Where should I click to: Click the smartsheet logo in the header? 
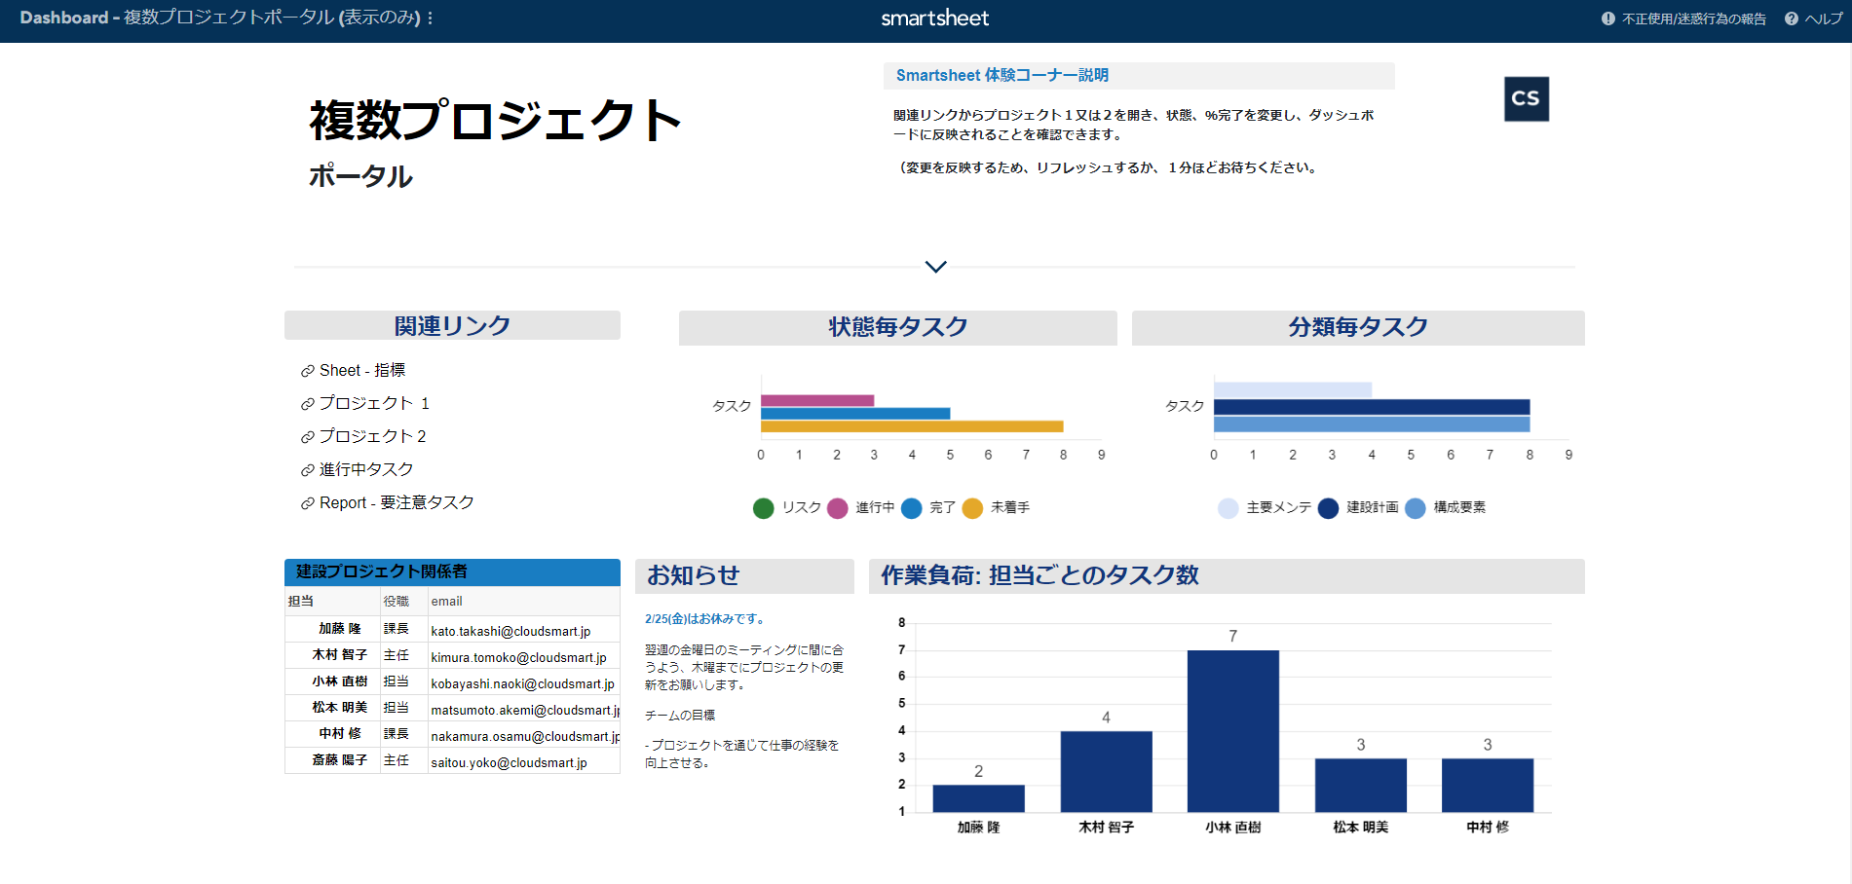pos(933,18)
